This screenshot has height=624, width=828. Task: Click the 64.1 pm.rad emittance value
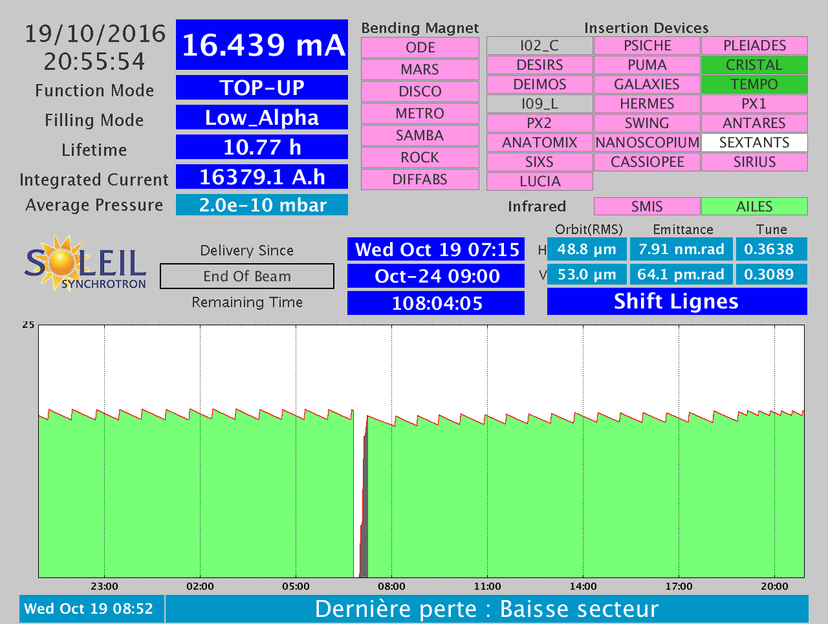pos(681,274)
